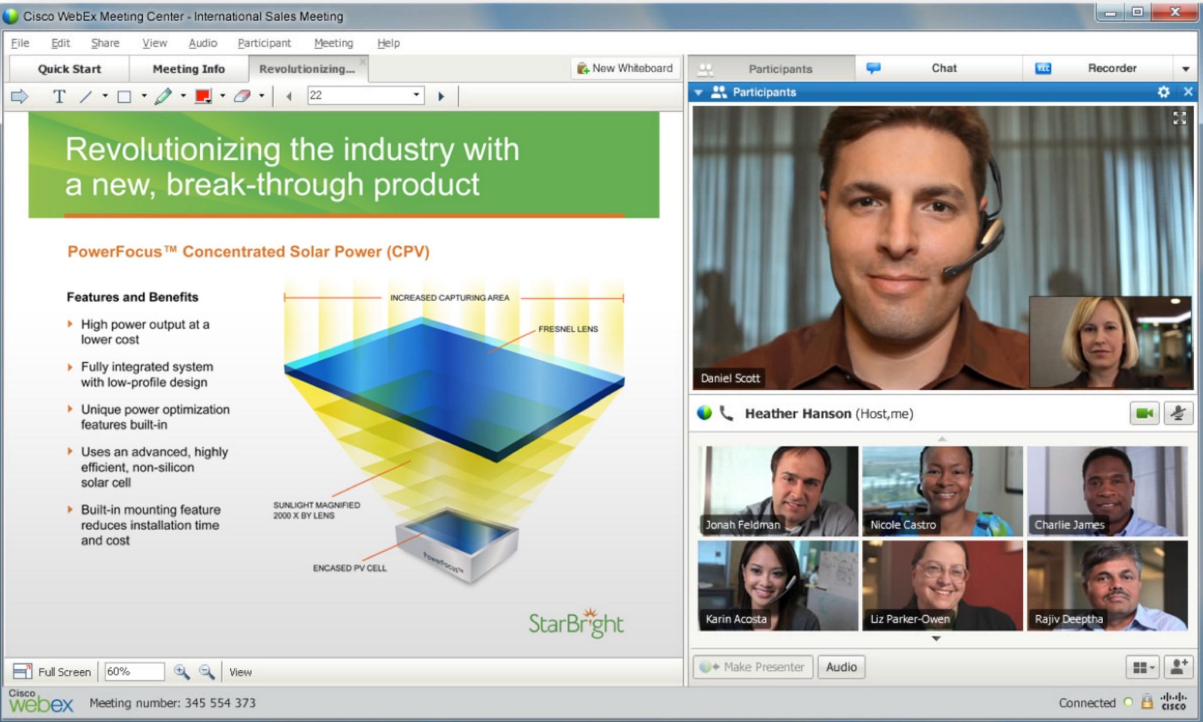Click the red annotation color swatch
The width and height of the screenshot is (1203, 722).
coord(203,96)
